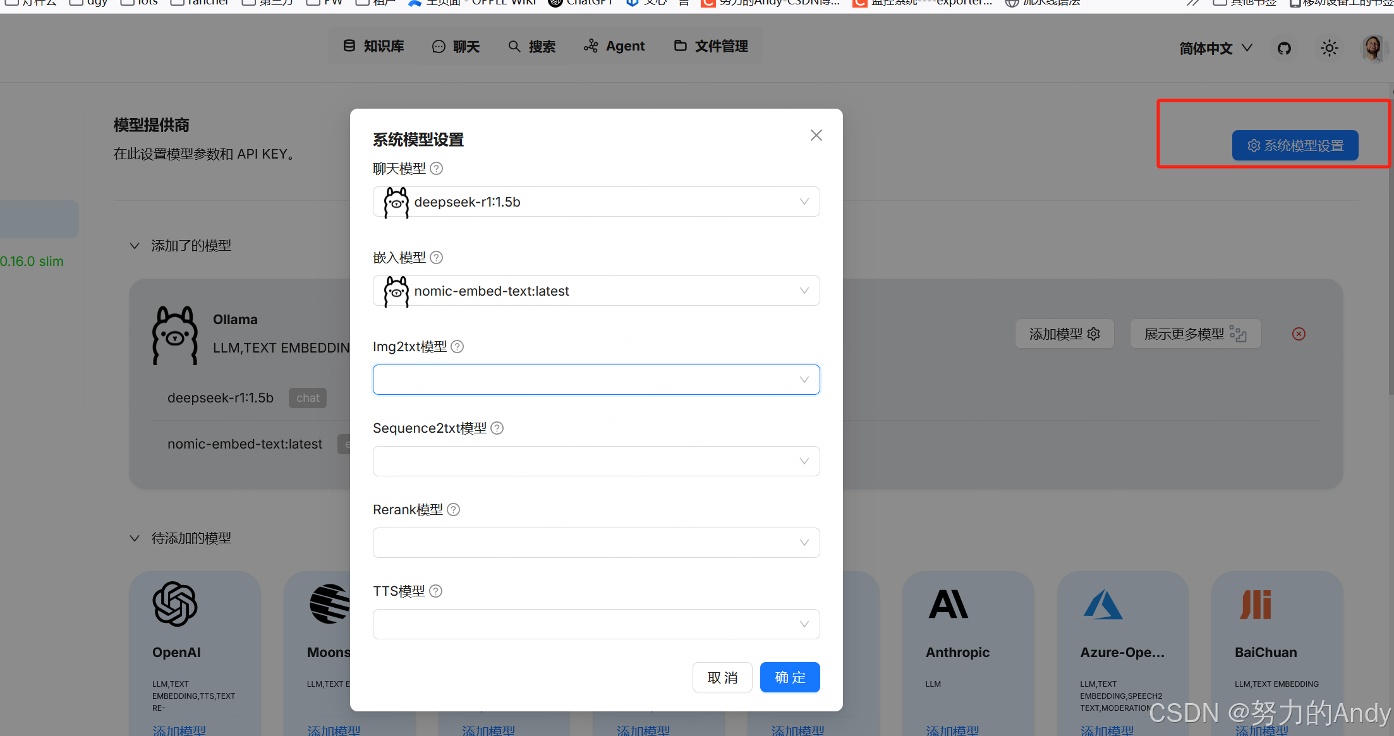Click help icon next to TTS模型
The width and height of the screenshot is (1394, 736).
[435, 591]
